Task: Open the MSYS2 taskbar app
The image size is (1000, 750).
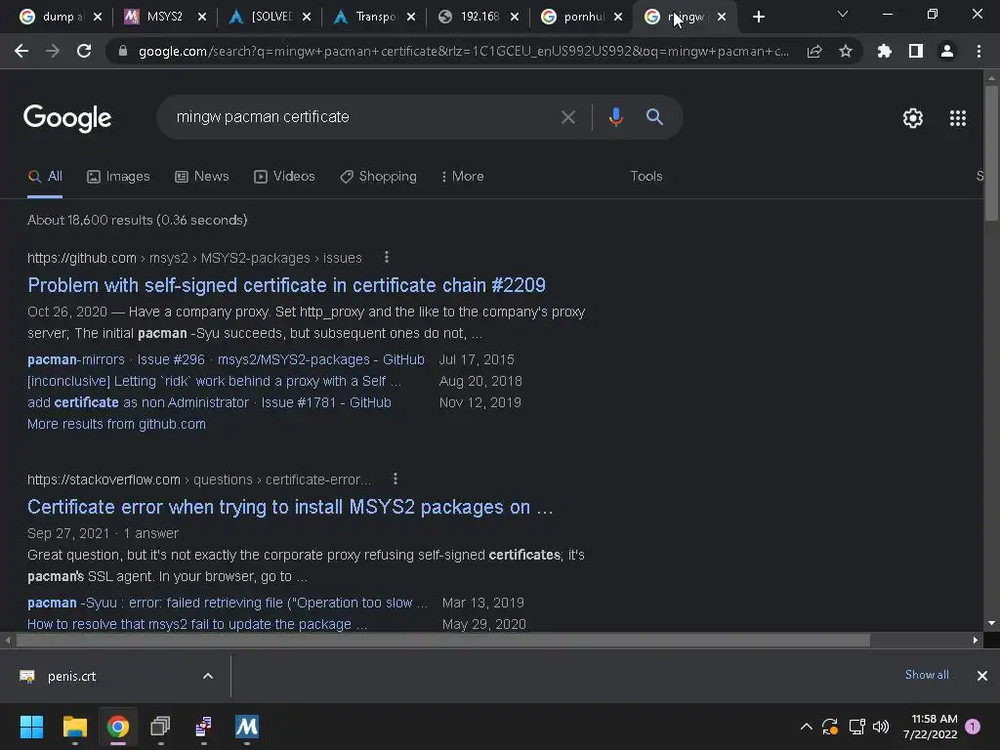Action: [247, 727]
